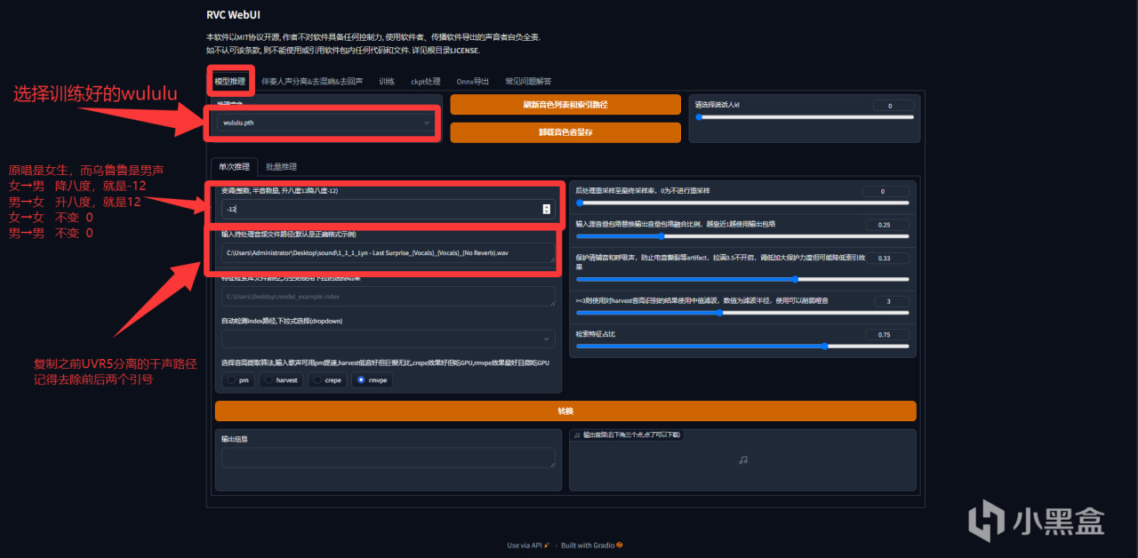
Task: Click the feature ratio value box 0.75
Action: (886, 334)
